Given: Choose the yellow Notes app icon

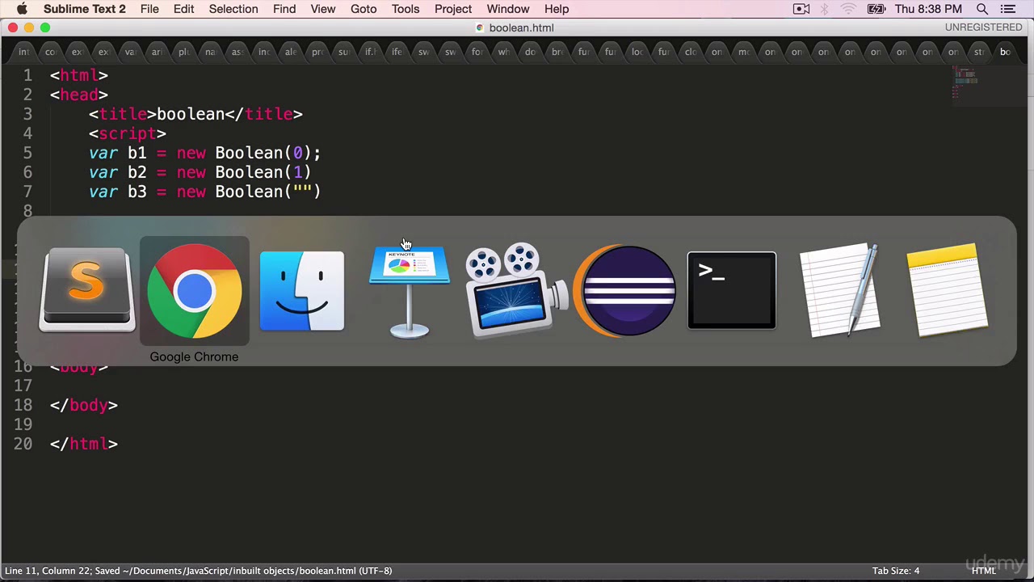Looking at the screenshot, I should point(947,289).
